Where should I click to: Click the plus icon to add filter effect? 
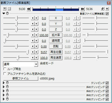tap(107, 9)
